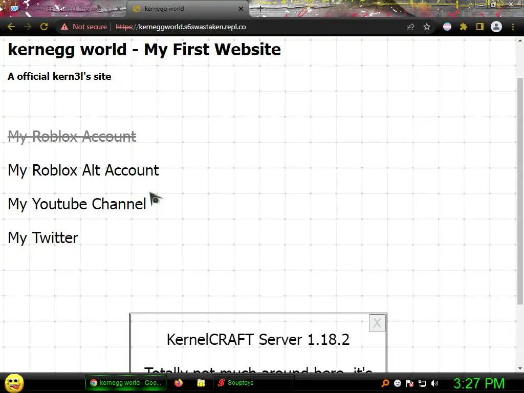Open the My Twitter link
The width and height of the screenshot is (524, 393).
[x=43, y=237]
